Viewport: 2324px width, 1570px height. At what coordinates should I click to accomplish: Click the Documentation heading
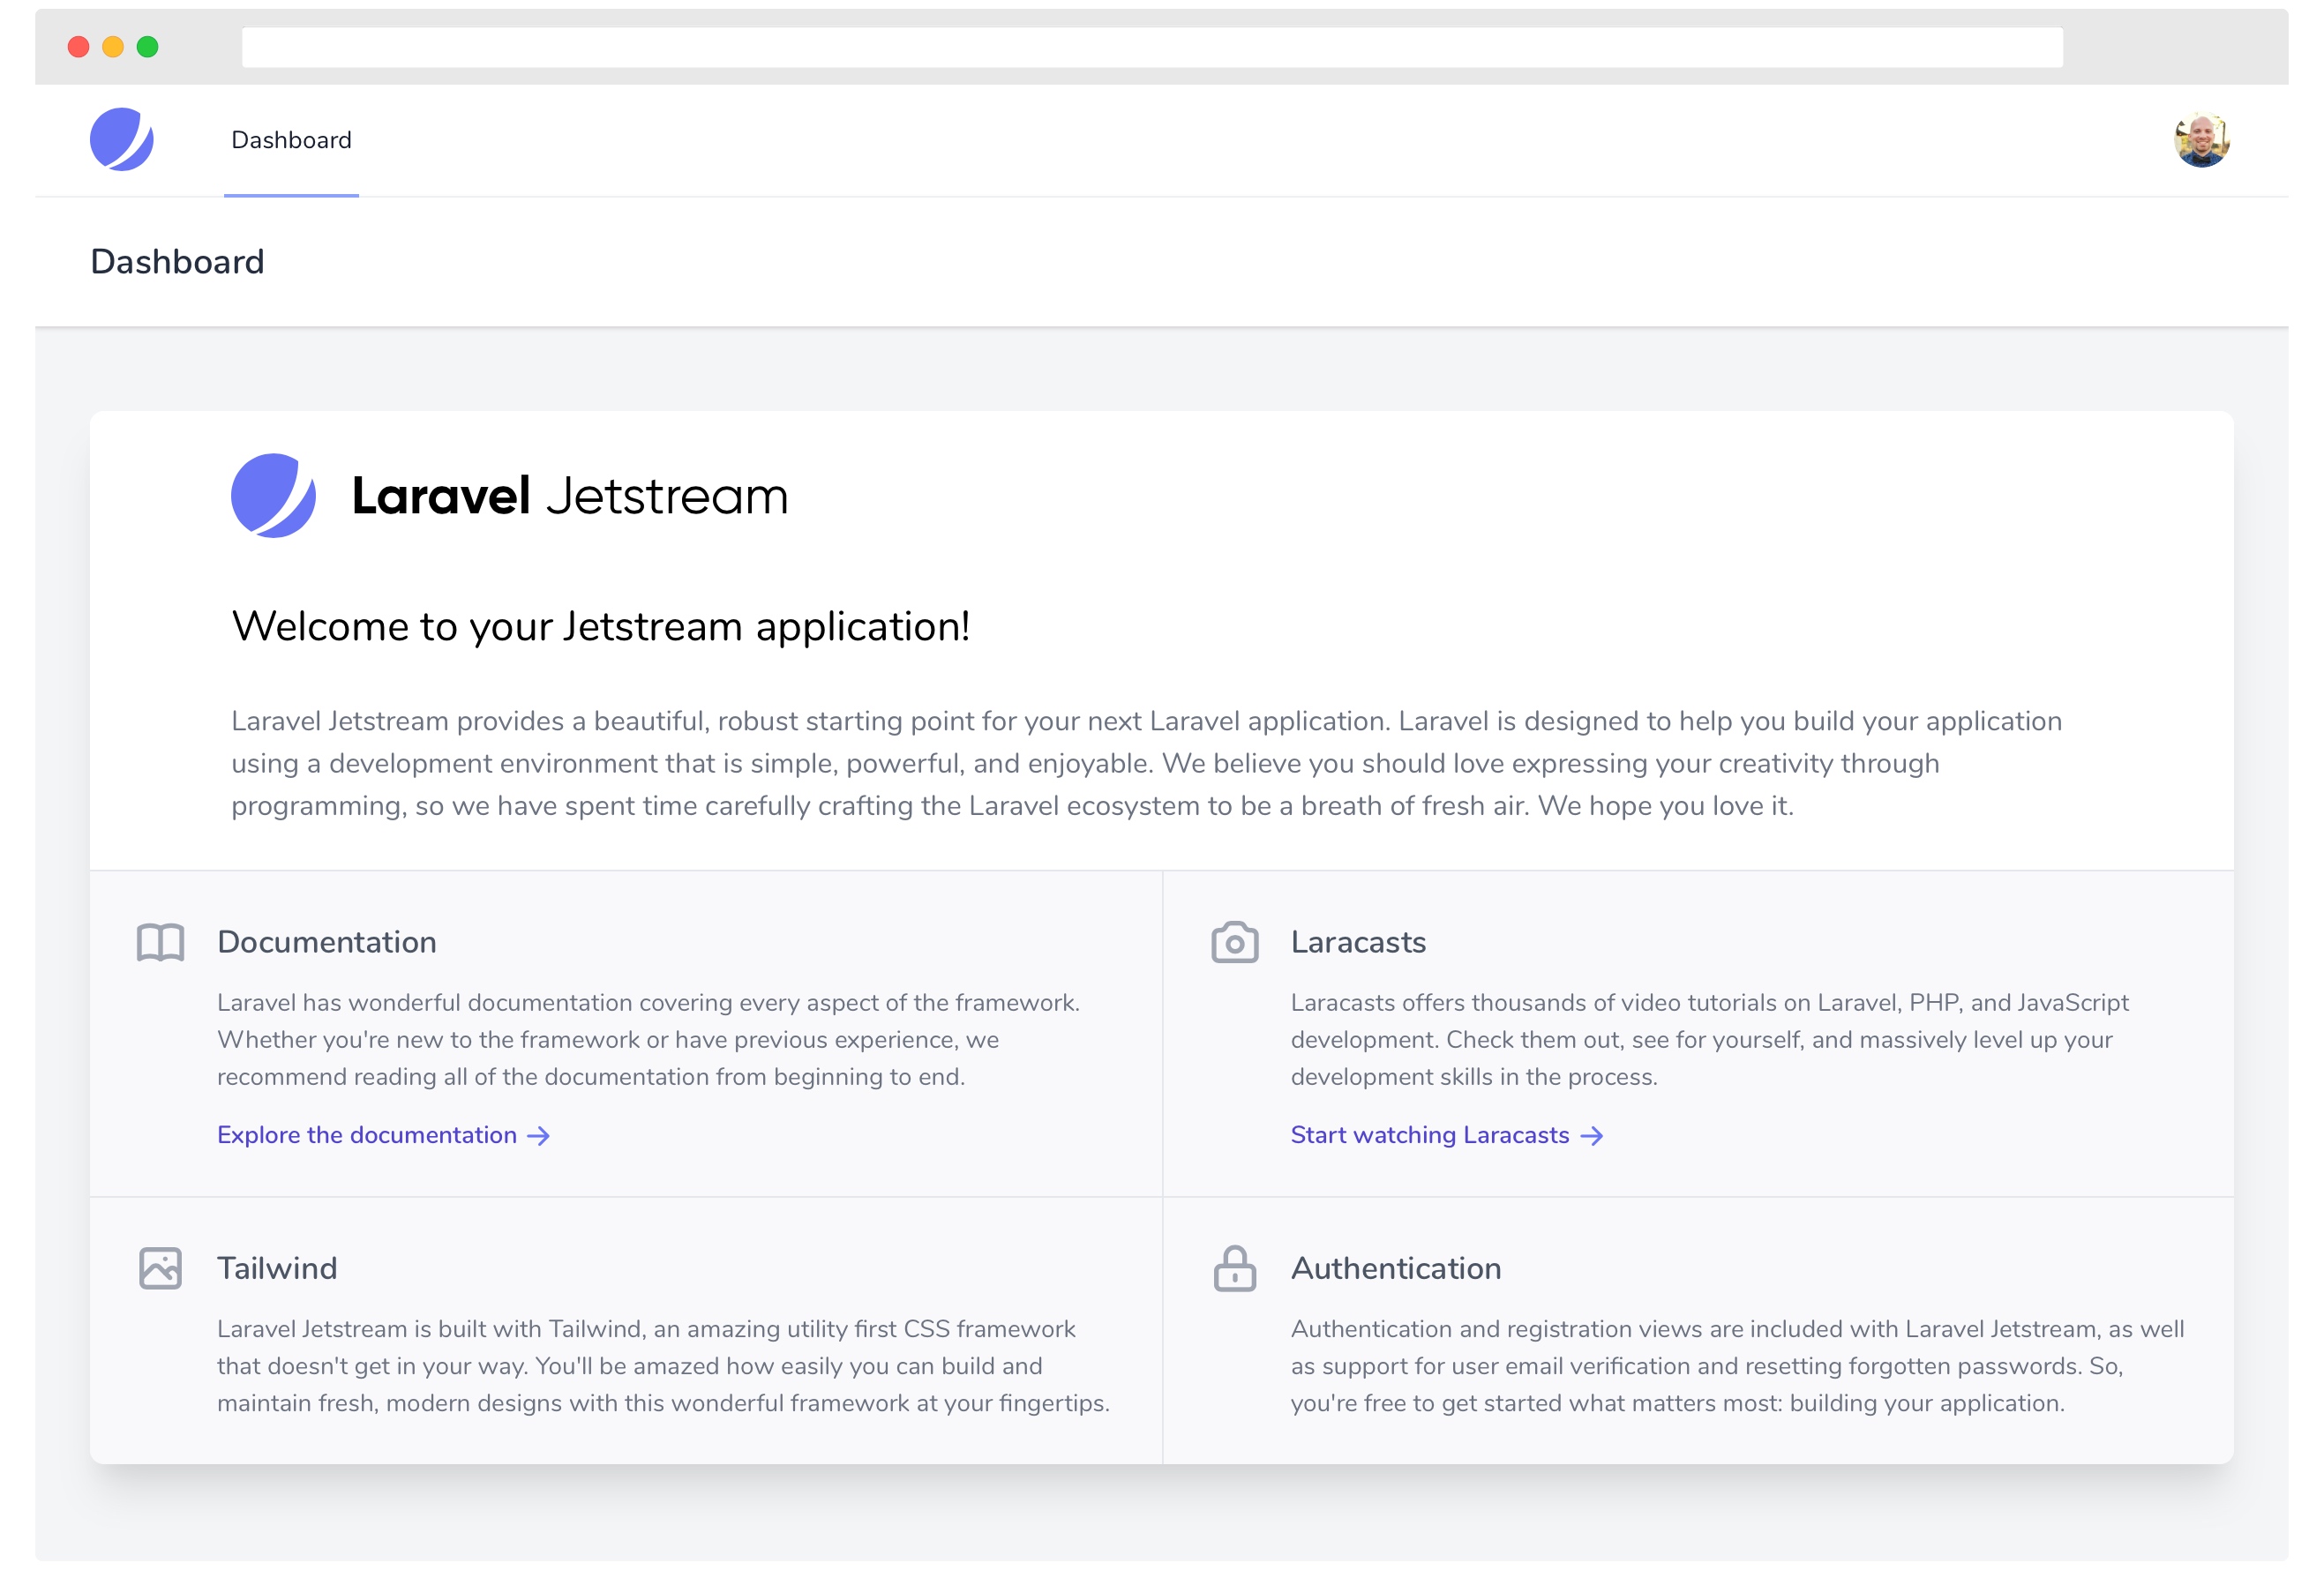tap(327, 941)
